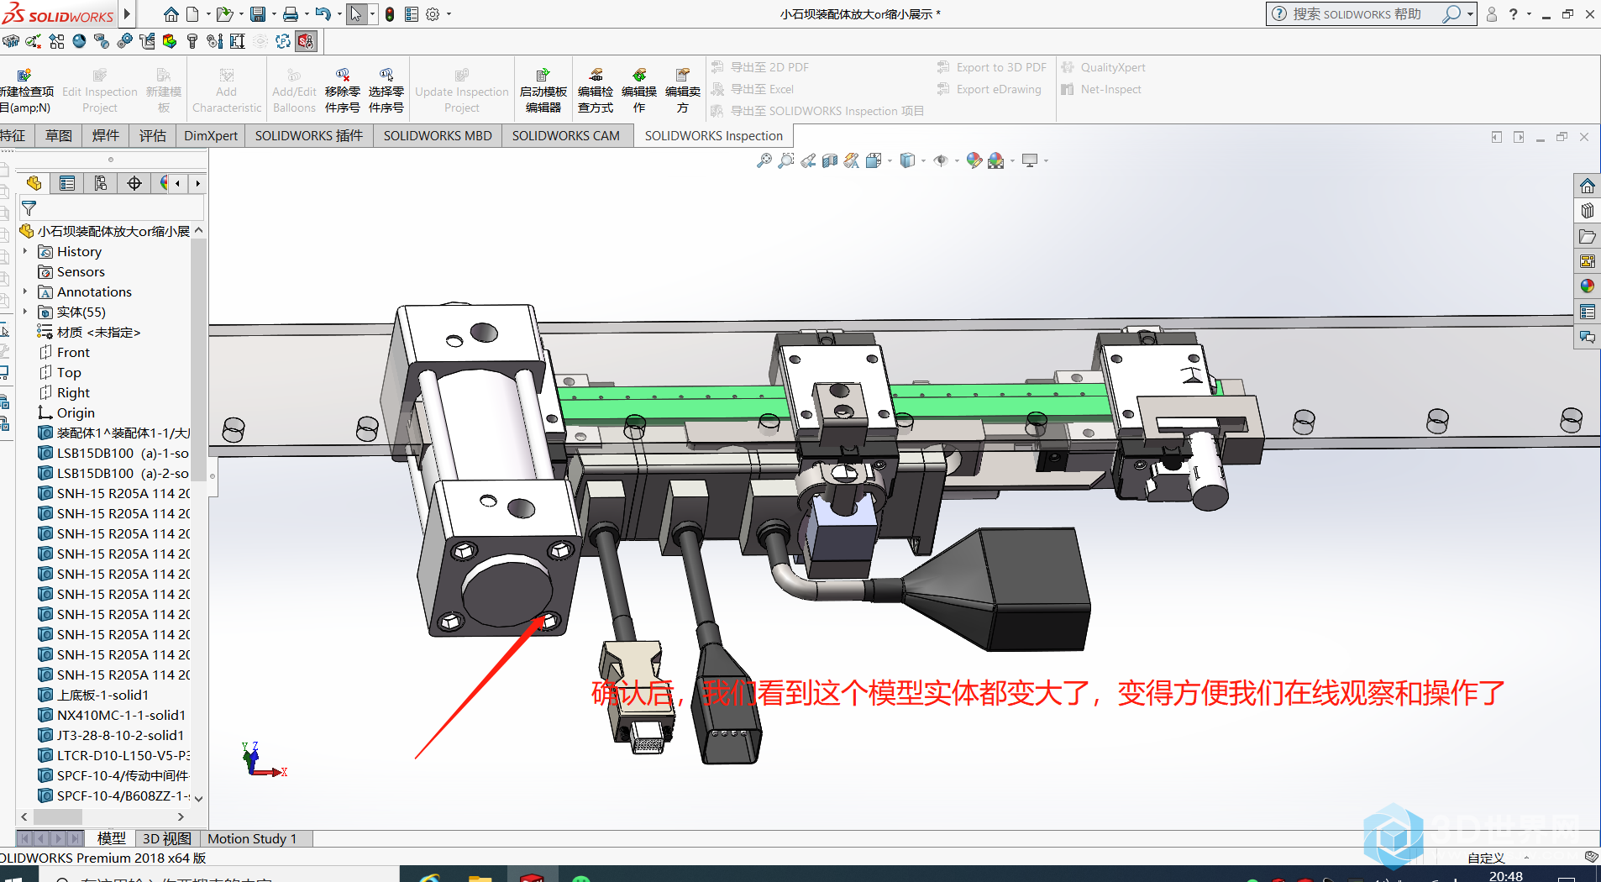Click 编辑操作 (Edit Operations) button
This screenshot has height=882, width=1601.
(639, 90)
